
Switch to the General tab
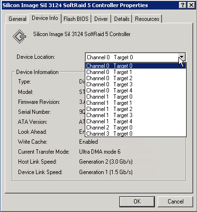tap(17, 19)
